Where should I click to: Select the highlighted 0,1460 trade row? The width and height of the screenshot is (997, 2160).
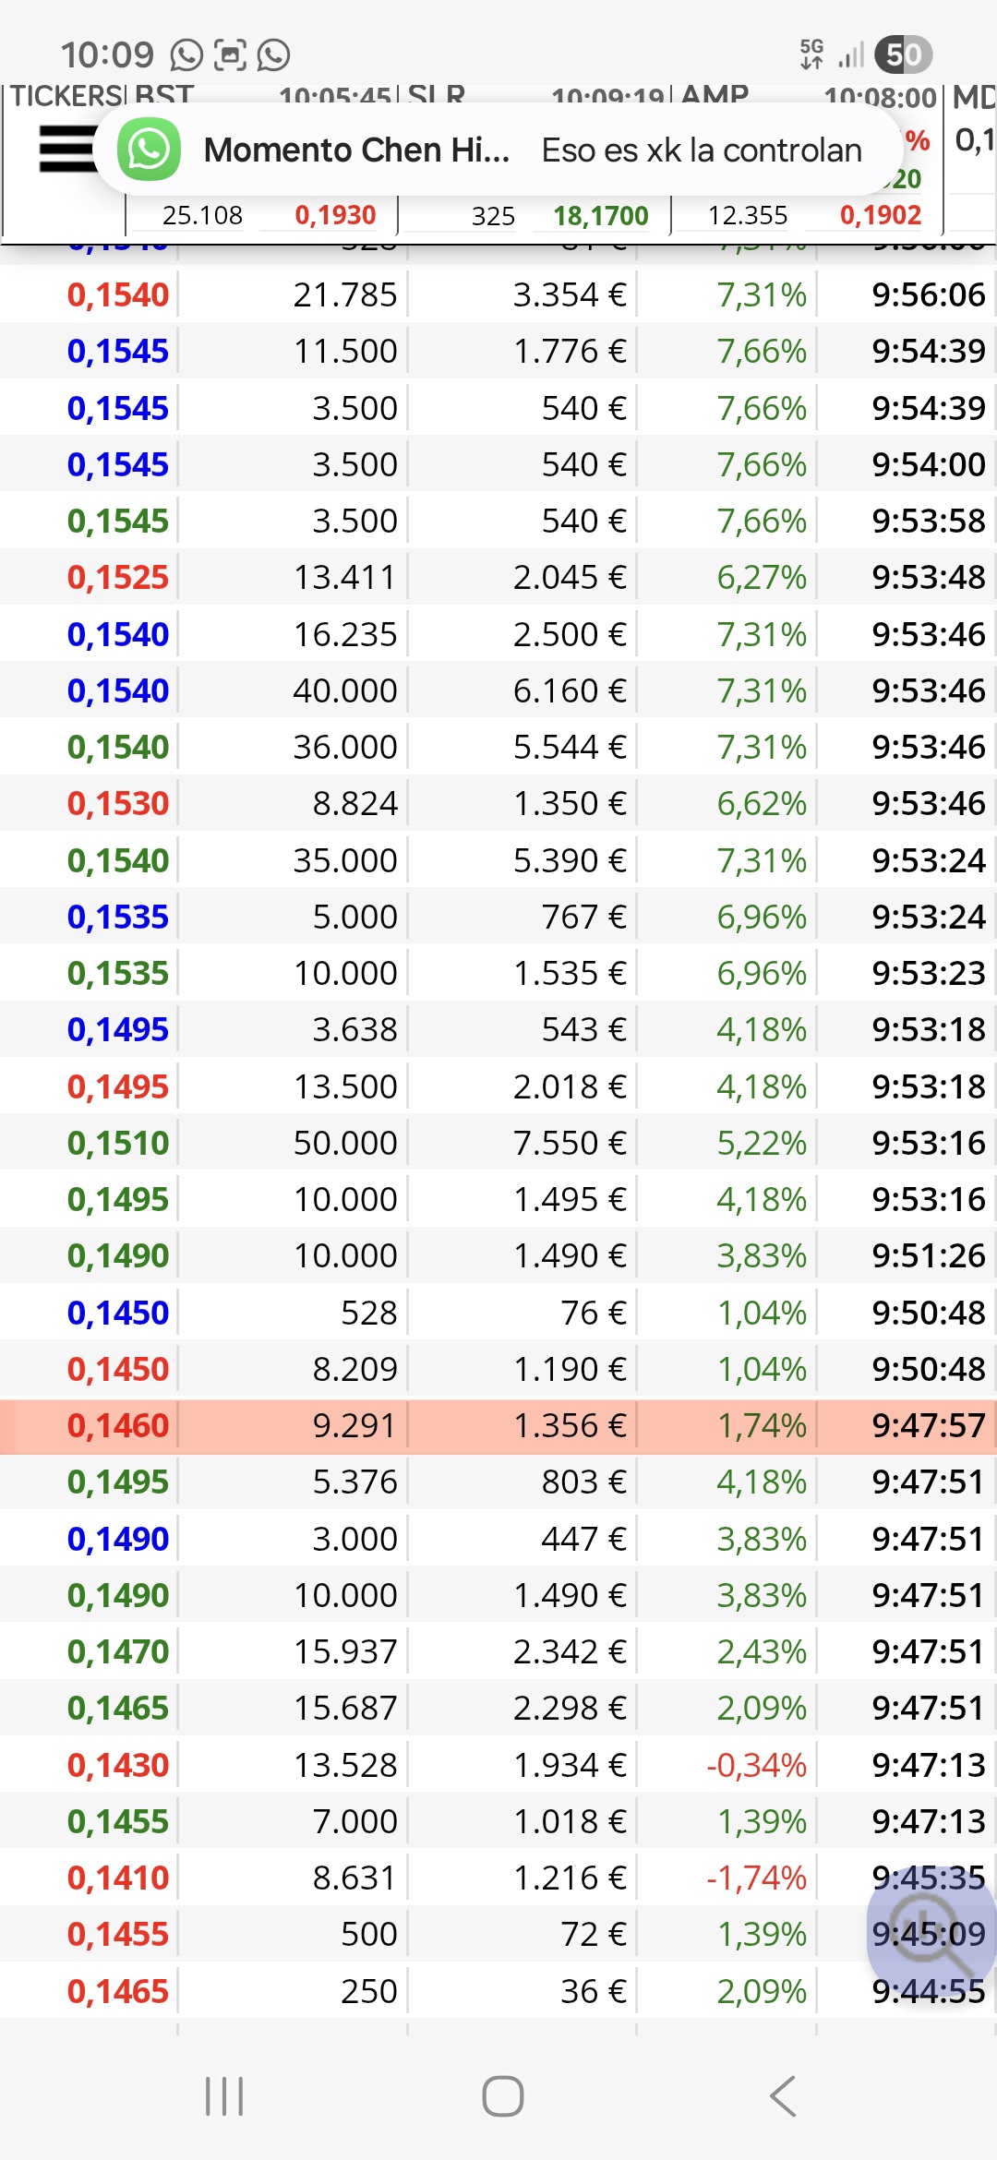tap(498, 1425)
